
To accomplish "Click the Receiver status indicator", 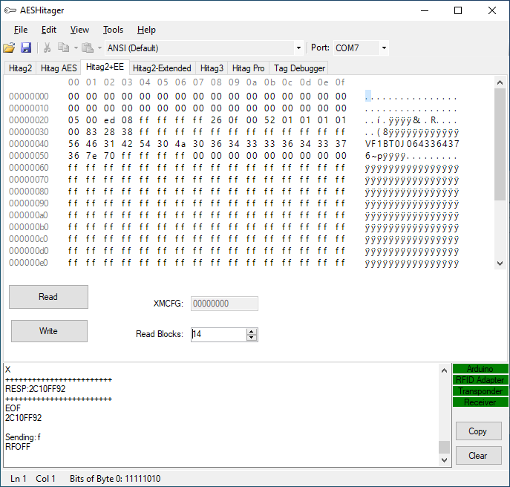I will [x=480, y=402].
